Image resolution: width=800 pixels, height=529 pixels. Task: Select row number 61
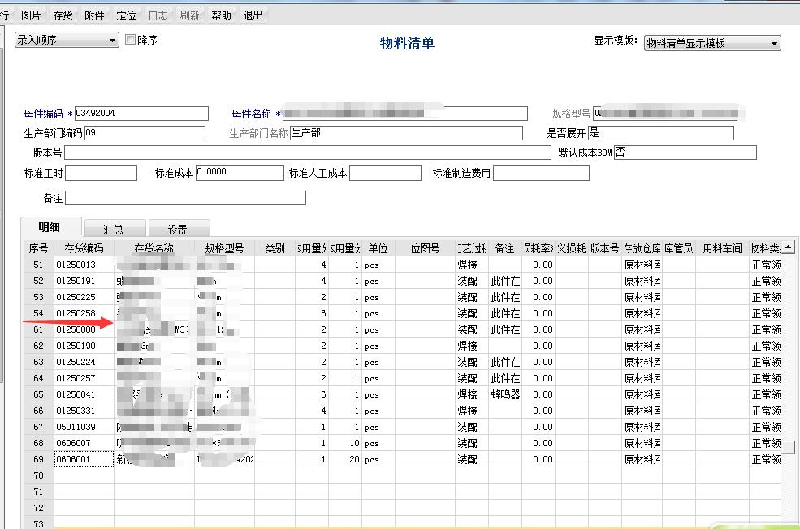[39, 329]
